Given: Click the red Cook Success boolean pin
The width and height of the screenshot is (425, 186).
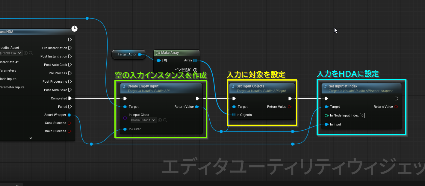Looking at the screenshot, I should click(69, 123).
